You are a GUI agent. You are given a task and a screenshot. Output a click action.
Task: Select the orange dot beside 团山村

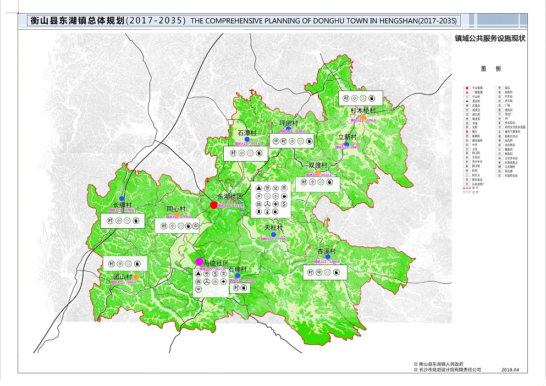pyautogui.click(x=136, y=276)
